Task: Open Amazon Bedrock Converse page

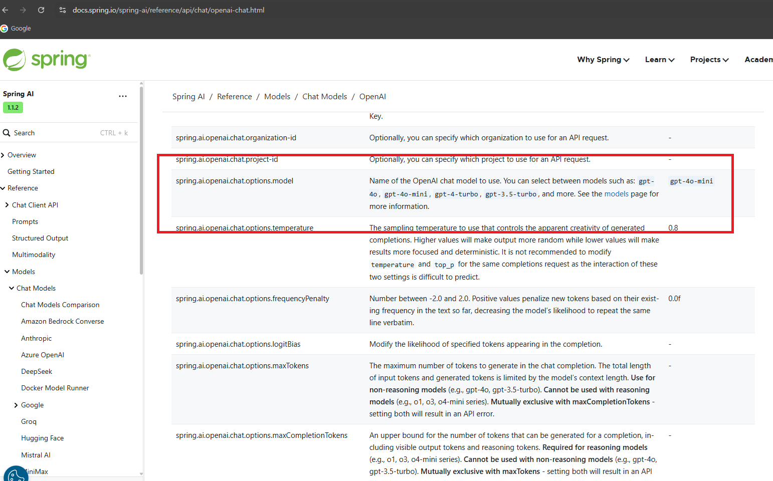Action: point(63,321)
